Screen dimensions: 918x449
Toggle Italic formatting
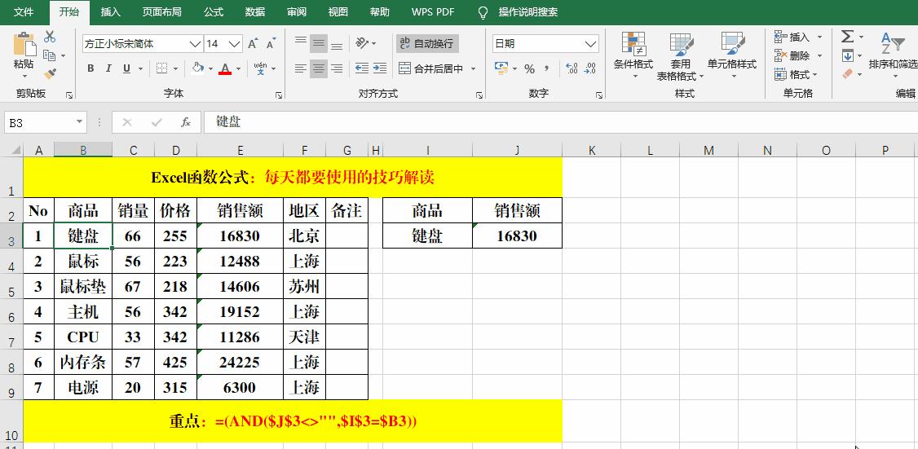tap(108, 68)
